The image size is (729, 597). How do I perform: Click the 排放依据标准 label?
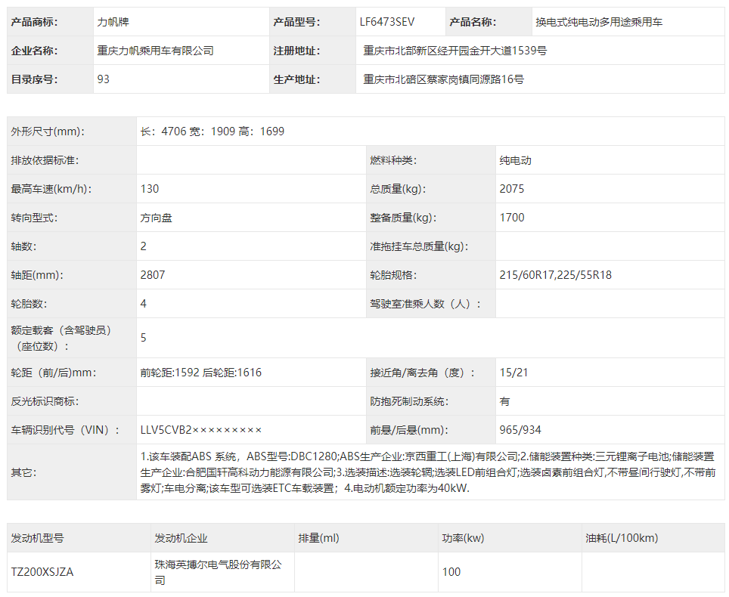coord(45,160)
